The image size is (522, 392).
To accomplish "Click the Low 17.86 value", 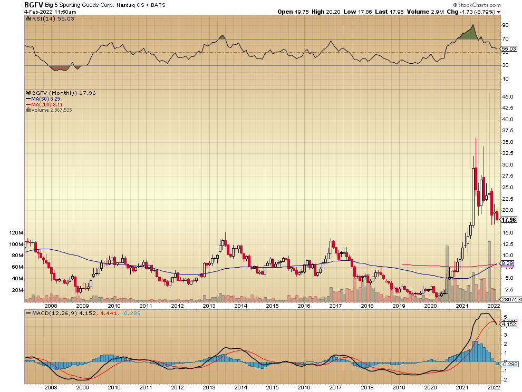I will point(357,12).
